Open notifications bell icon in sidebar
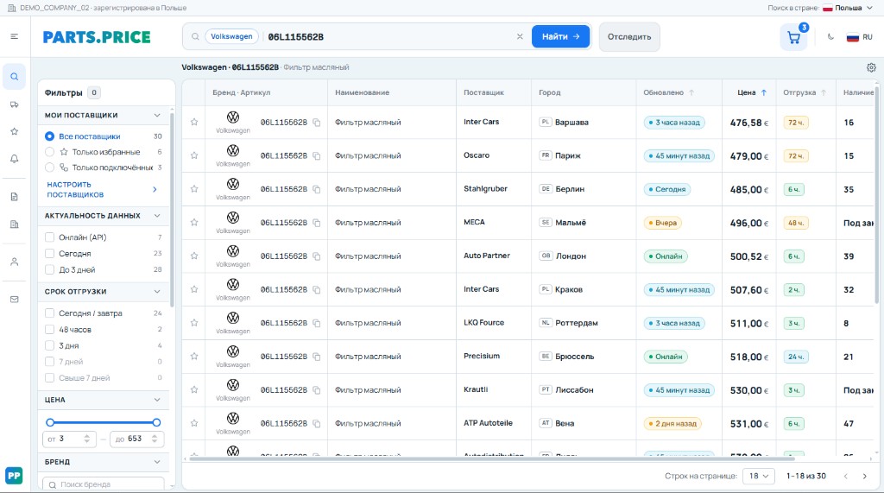The image size is (884, 493). (x=14, y=159)
